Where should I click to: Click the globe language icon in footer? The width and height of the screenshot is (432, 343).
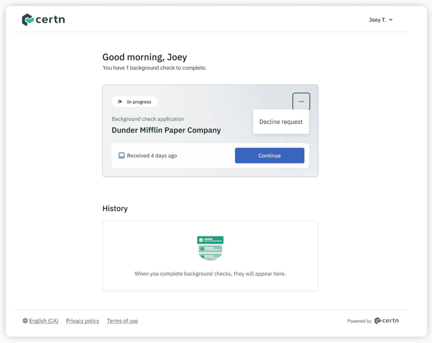pos(25,321)
